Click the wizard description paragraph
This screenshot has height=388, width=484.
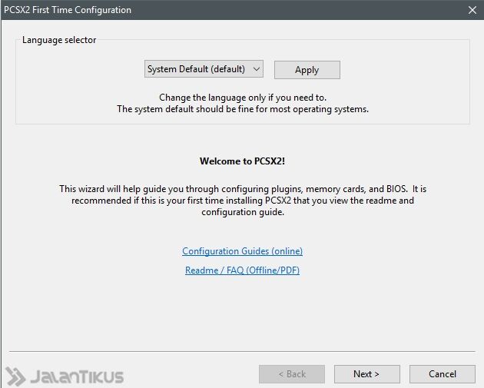243,201
